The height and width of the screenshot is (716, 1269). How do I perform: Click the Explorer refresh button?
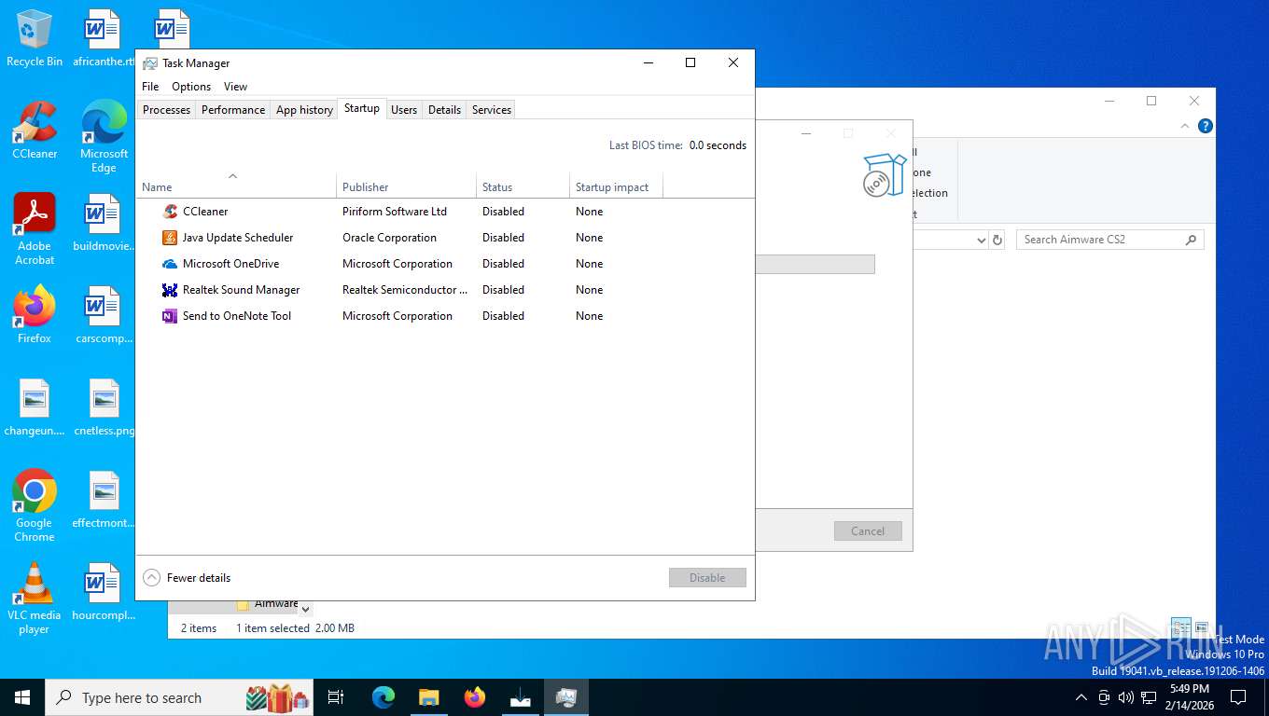[997, 240]
